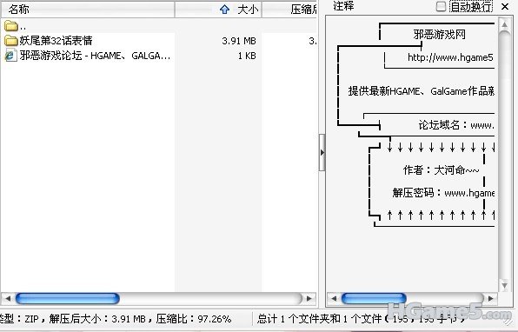Click file list horizontal scrollbar right arrow

(x=309, y=298)
